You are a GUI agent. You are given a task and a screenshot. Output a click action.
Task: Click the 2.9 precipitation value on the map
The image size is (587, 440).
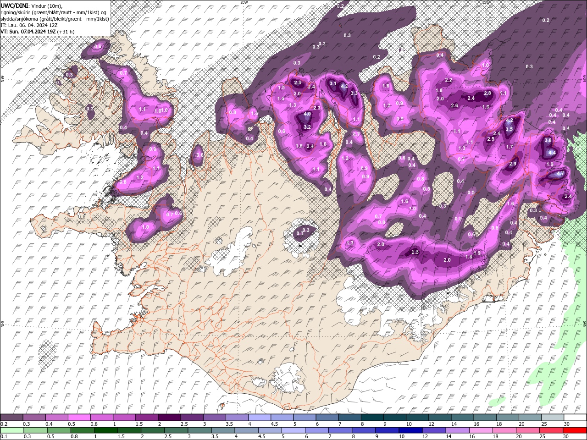513,164
